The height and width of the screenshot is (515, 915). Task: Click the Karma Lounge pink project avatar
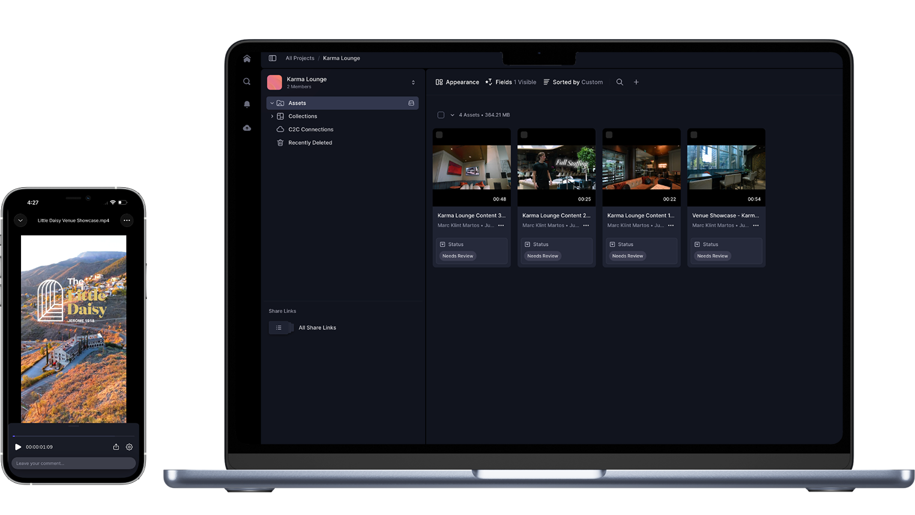click(x=274, y=82)
